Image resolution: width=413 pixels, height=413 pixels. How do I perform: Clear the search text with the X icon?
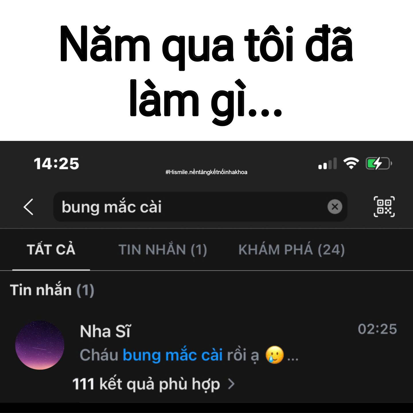335,206
